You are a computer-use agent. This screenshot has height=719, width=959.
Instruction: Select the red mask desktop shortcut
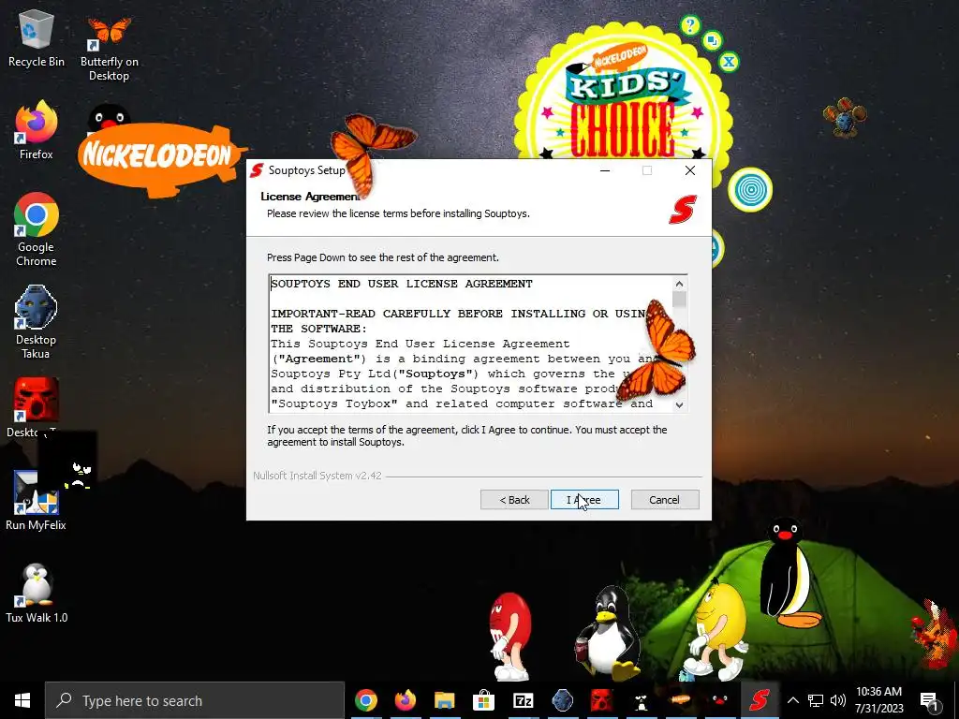pos(36,400)
